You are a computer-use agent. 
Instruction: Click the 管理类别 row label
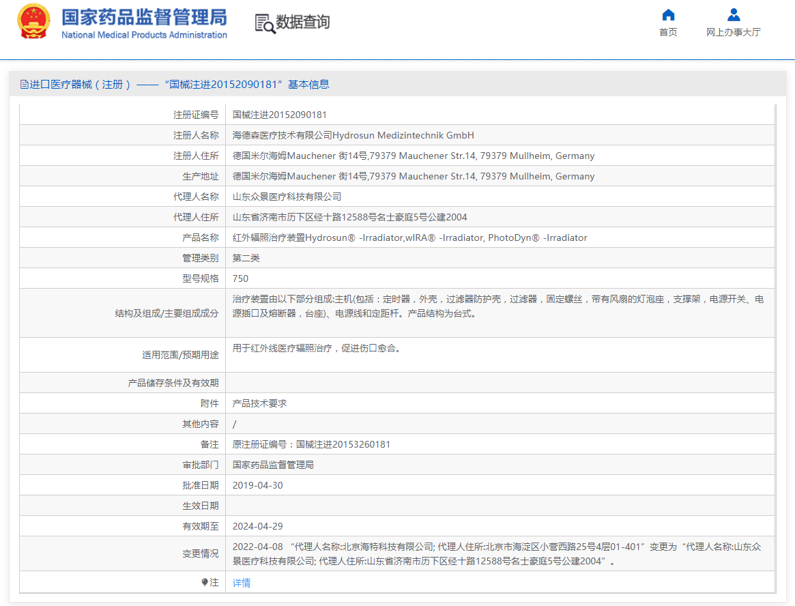pos(201,258)
